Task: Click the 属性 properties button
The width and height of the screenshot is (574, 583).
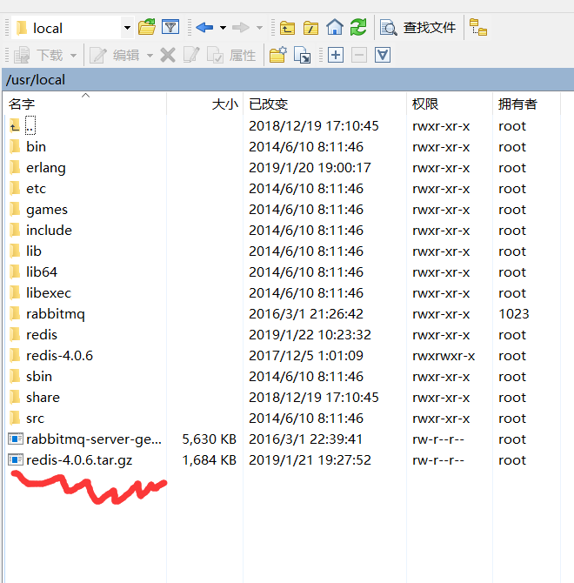Action: pyautogui.click(x=231, y=56)
